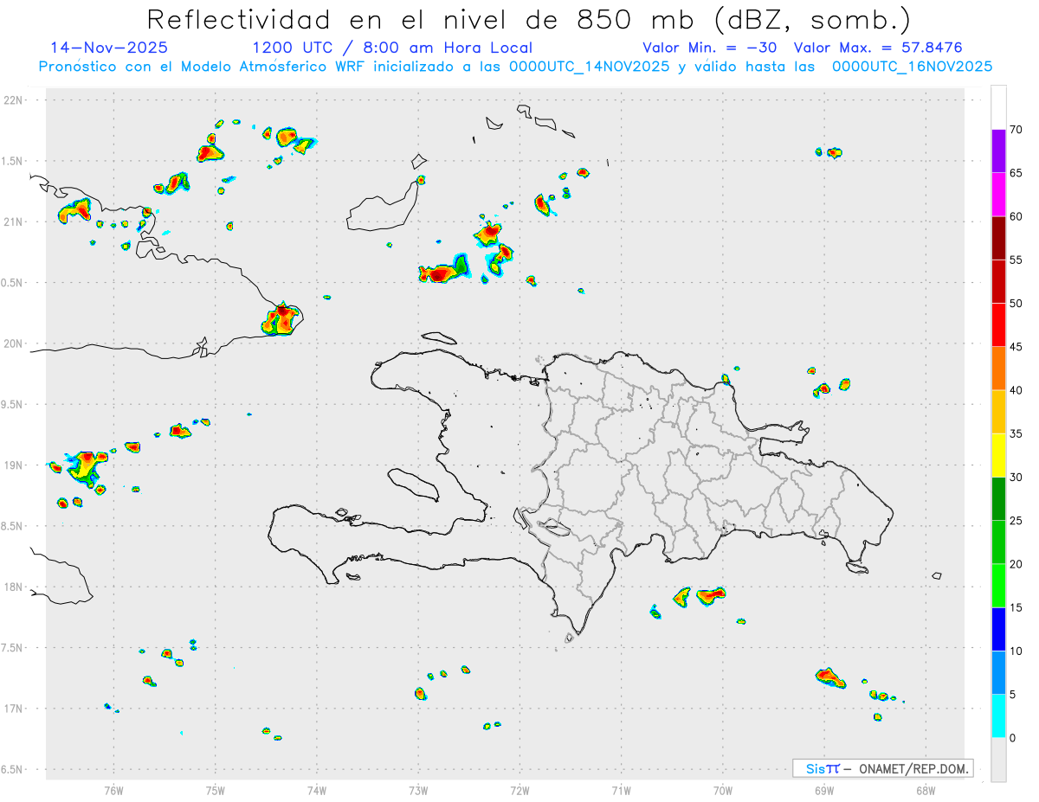Click the '60' colorbar scale value
Viewport: 1039px width, 802px height.
click(x=1016, y=216)
